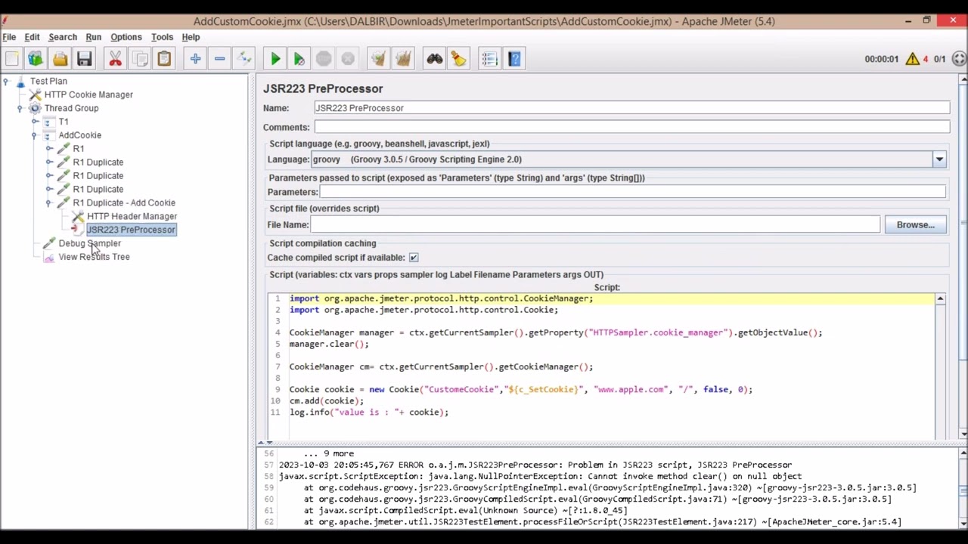Stop the running test icon
Viewport: 968px width, 544px height.
pyautogui.click(x=324, y=59)
